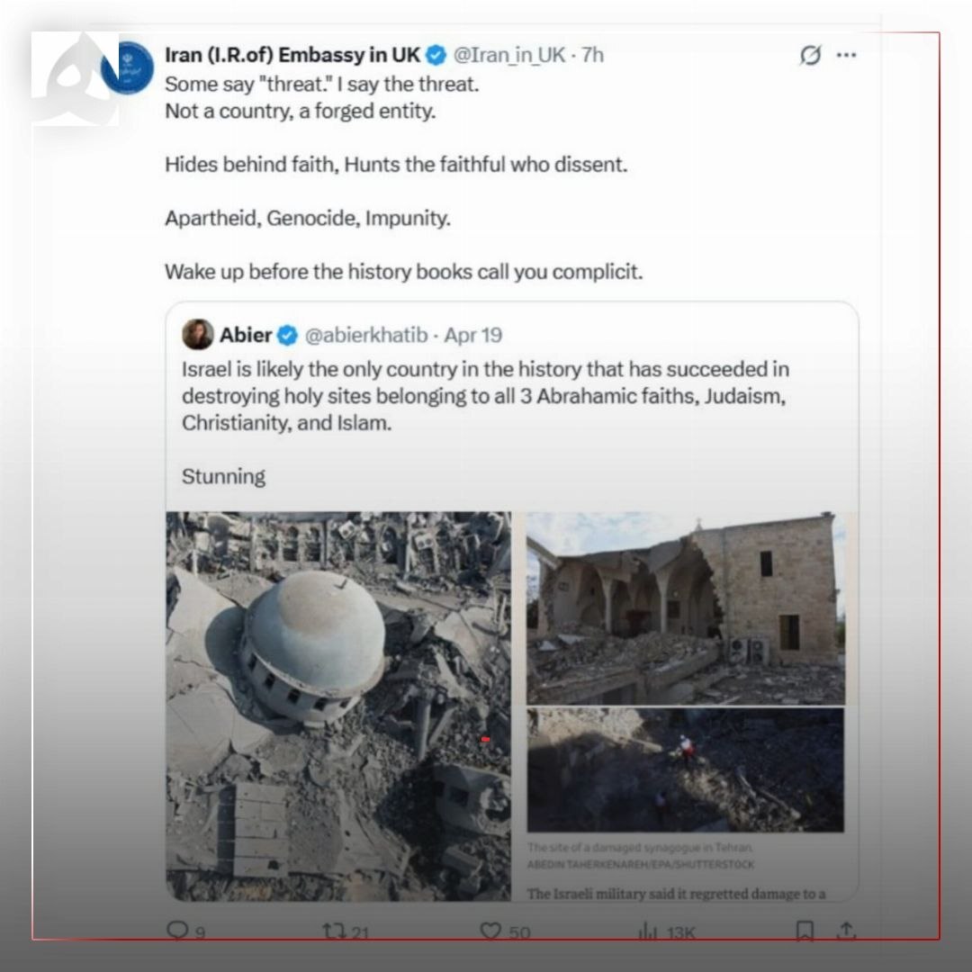Open Abier's profile picture
The width and height of the screenshot is (972, 972).
(x=198, y=335)
